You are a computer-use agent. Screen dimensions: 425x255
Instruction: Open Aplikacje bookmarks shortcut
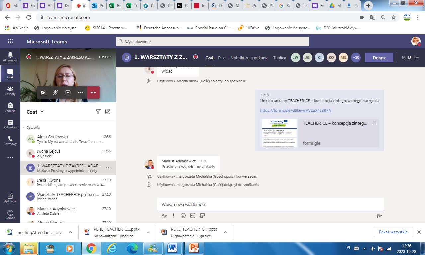pos(17,28)
